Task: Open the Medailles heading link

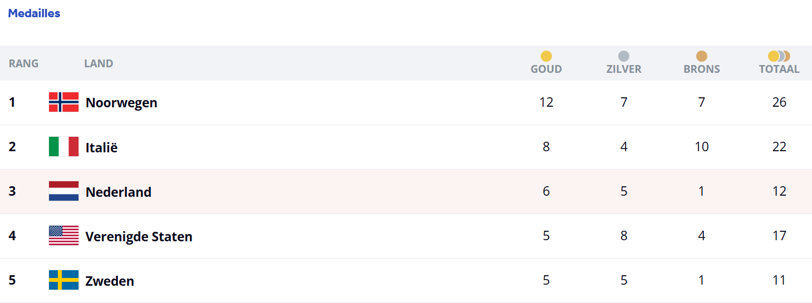Action: (34, 13)
